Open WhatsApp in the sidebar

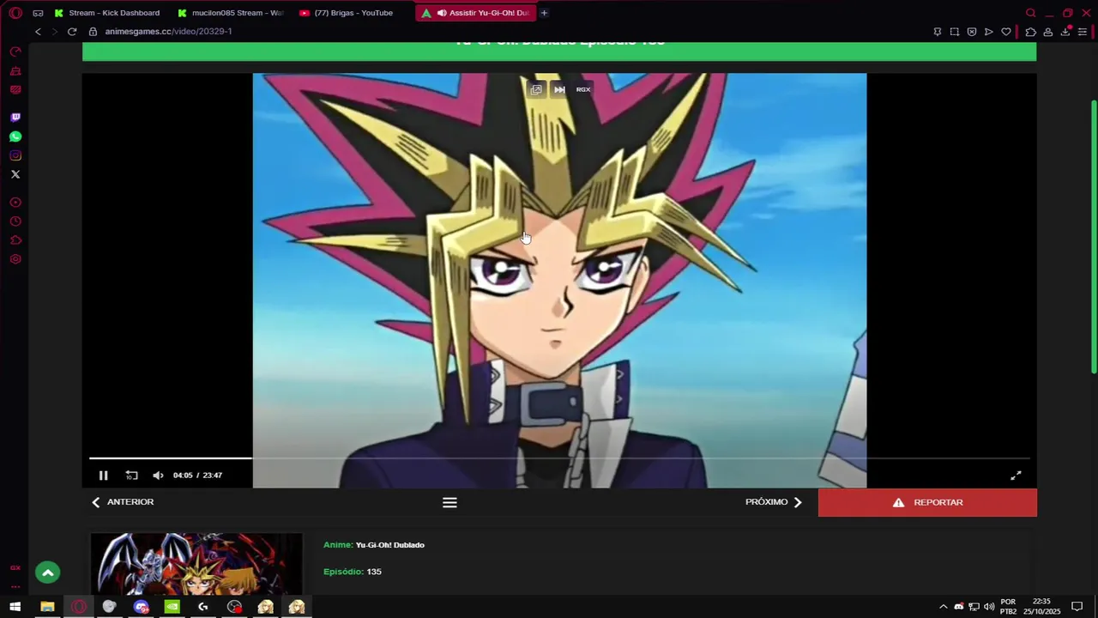coord(15,136)
